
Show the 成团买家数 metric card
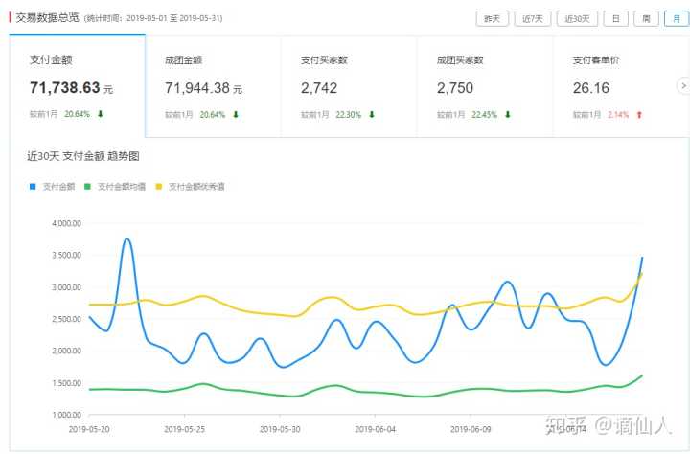[x=485, y=86]
